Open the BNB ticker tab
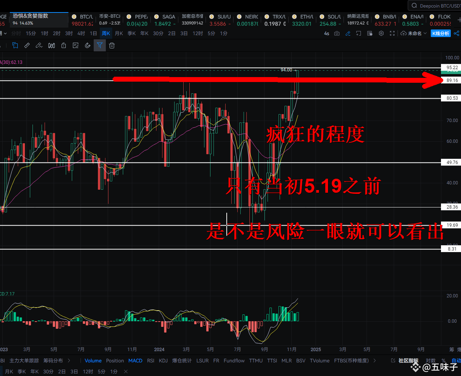Image resolution: width=461 pixels, height=376 pixels. (385, 20)
